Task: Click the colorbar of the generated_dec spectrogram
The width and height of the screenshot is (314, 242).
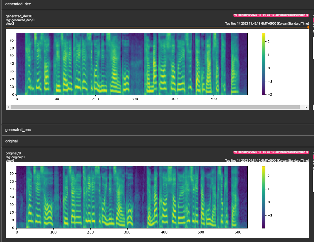Action: pyautogui.click(x=263, y=64)
